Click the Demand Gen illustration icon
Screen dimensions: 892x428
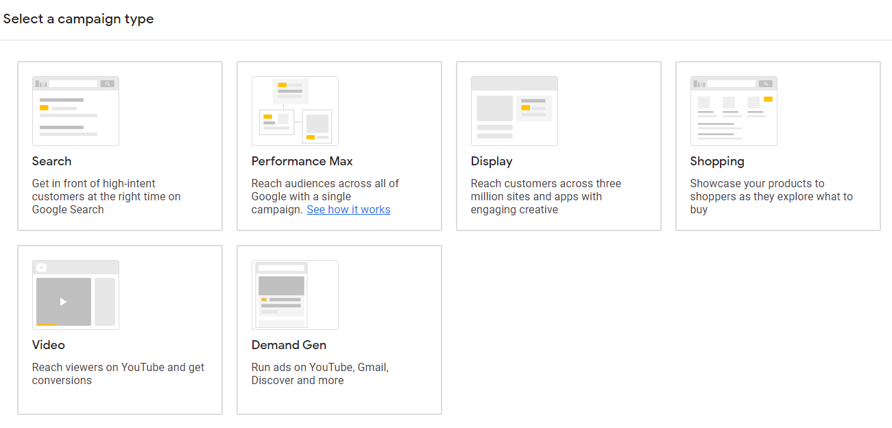point(295,295)
